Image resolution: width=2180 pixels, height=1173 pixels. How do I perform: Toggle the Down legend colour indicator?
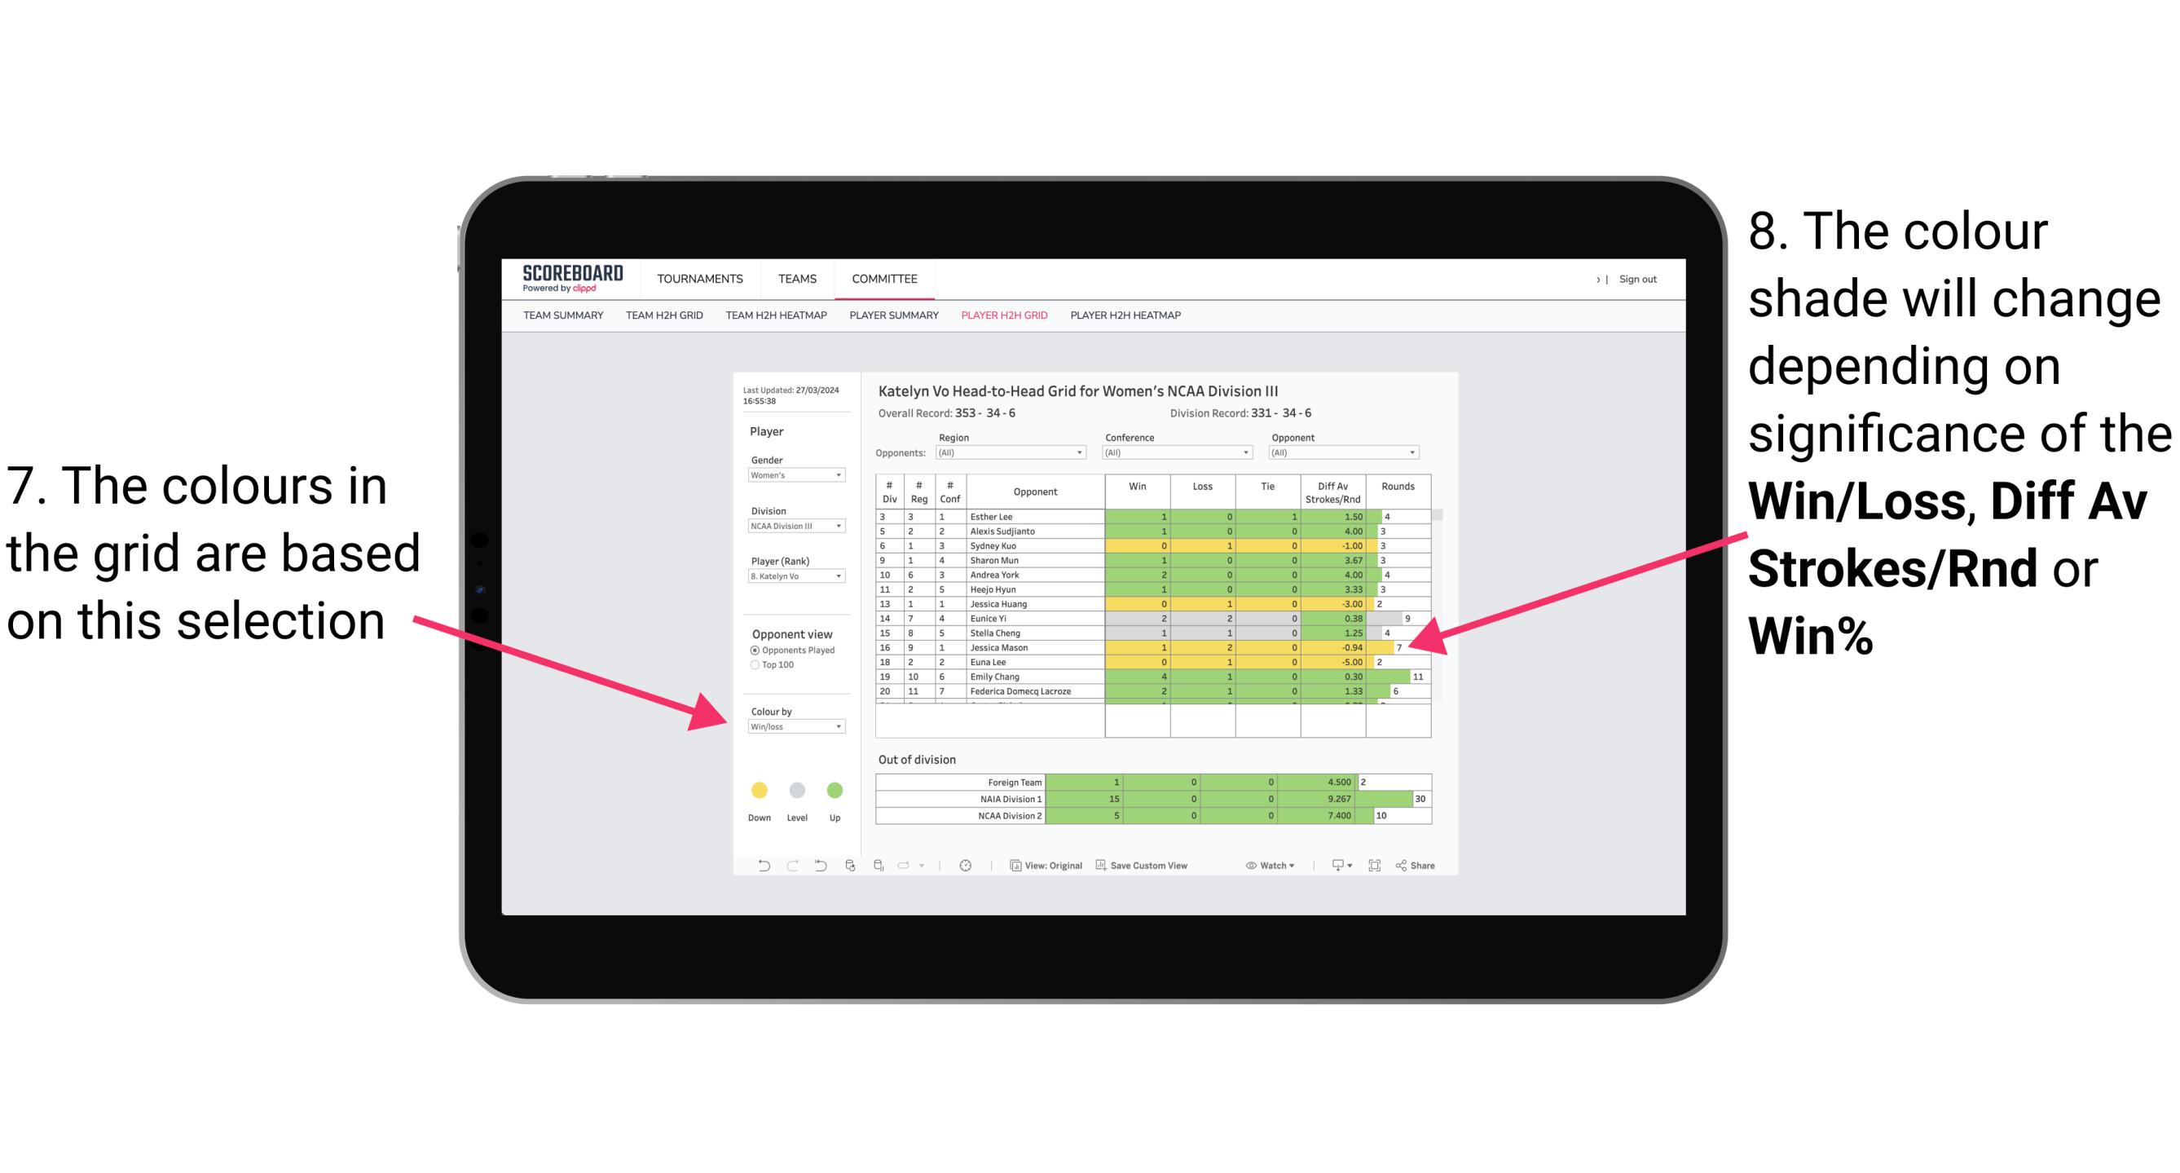point(754,790)
